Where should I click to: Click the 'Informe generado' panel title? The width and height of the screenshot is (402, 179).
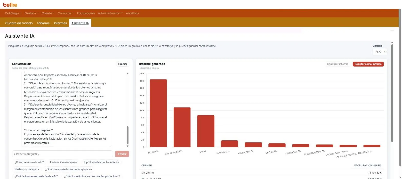click(152, 64)
